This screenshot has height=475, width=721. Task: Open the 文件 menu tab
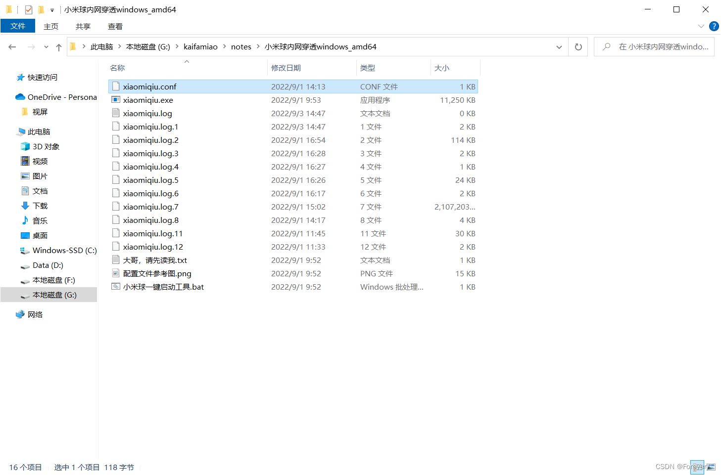coord(18,26)
